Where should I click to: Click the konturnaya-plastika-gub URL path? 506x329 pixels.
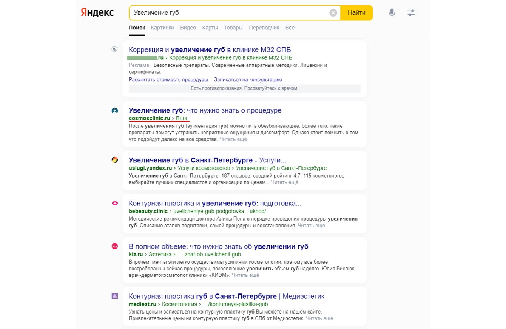235,304
